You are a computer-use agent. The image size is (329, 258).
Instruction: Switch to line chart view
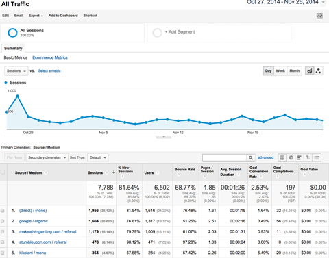pos(310,71)
